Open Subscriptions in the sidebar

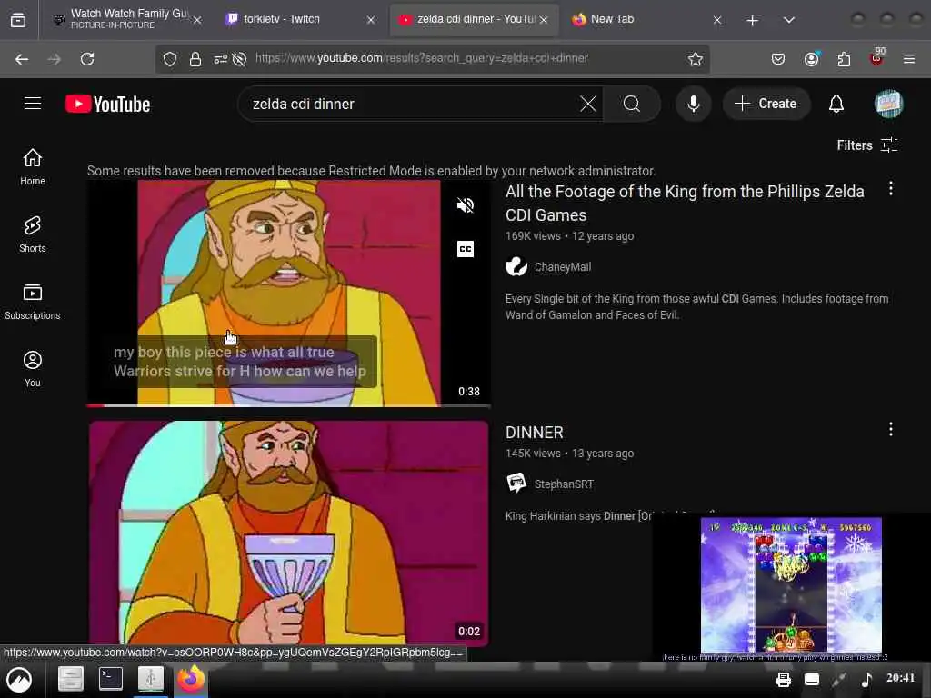[x=33, y=301]
